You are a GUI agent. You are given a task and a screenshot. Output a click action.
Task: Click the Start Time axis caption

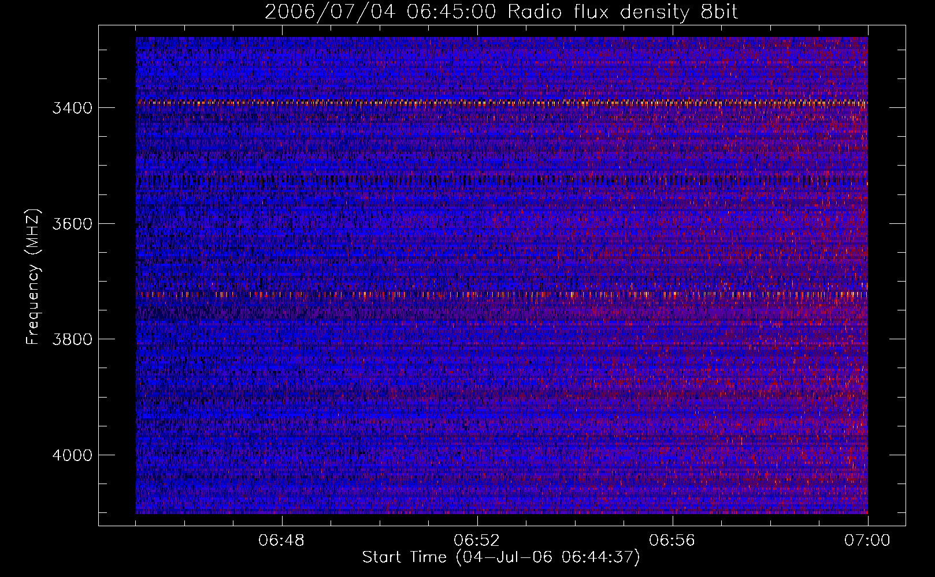click(x=501, y=557)
